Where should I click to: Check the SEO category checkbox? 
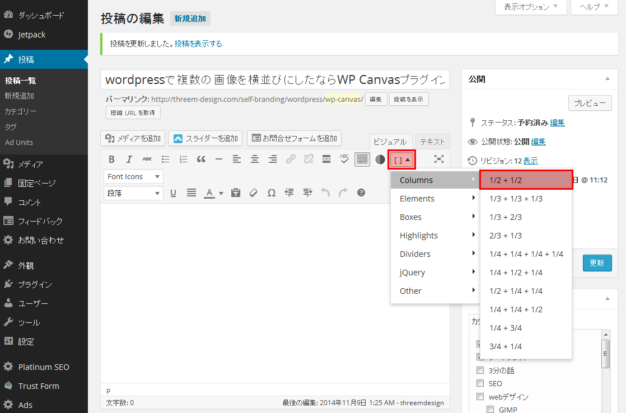pos(480,383)
